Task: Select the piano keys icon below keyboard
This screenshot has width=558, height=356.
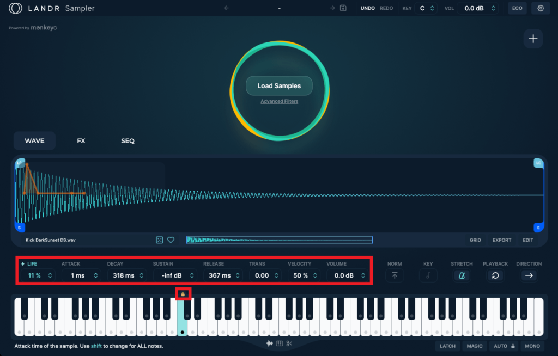Action: click(x=280, y=343)
